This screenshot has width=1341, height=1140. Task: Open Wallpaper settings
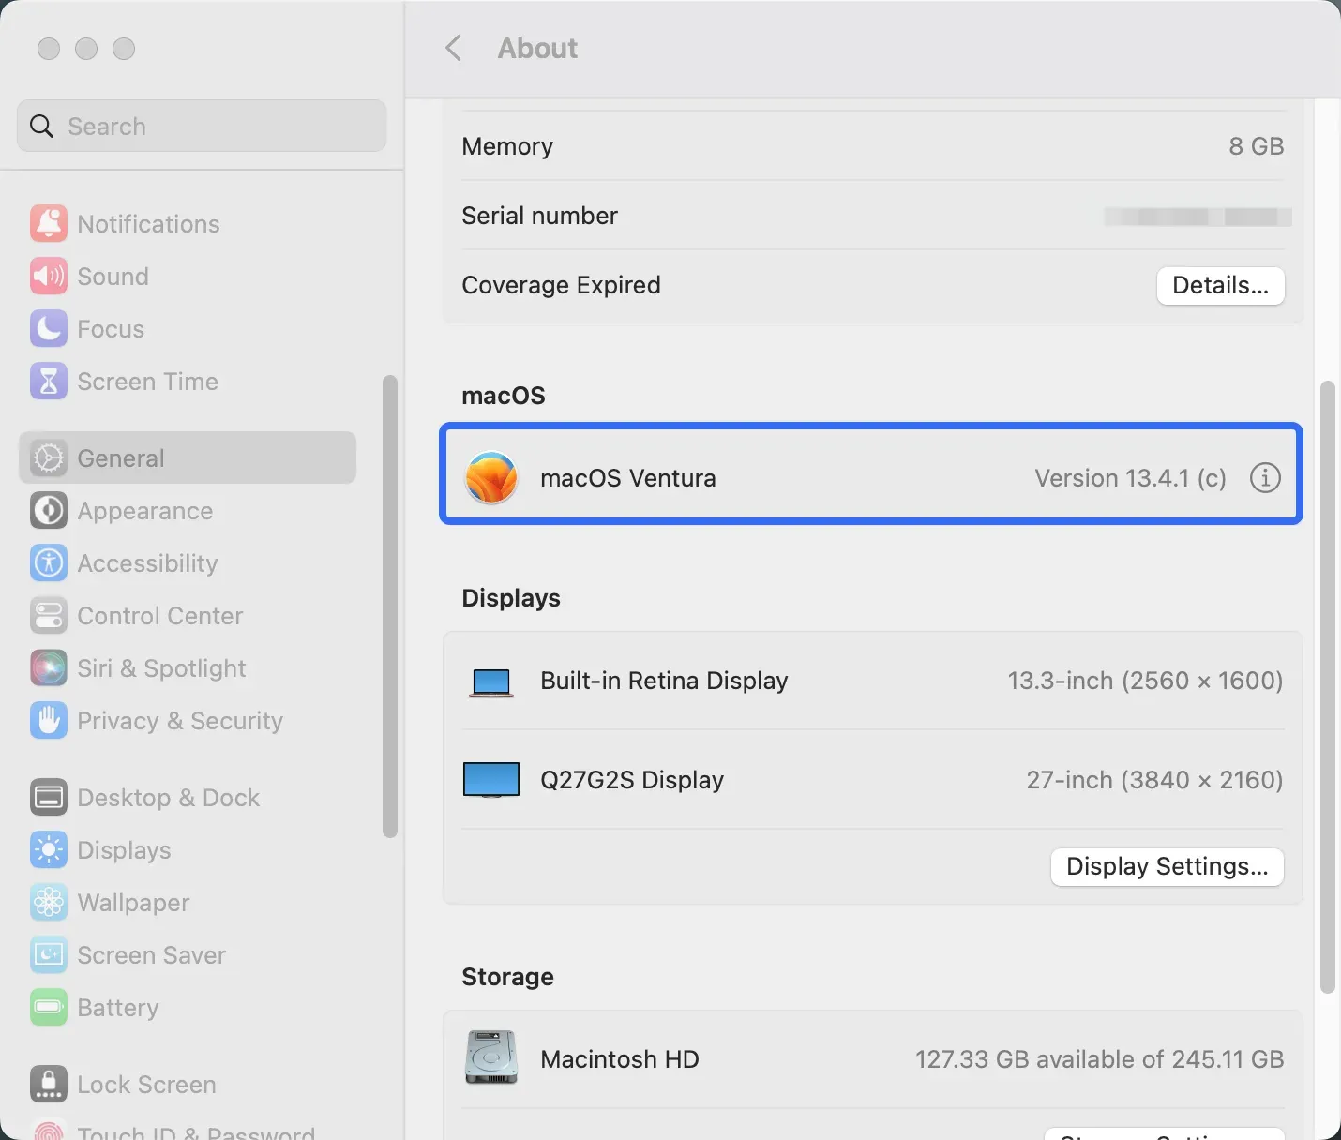click(x=188, y=903)
